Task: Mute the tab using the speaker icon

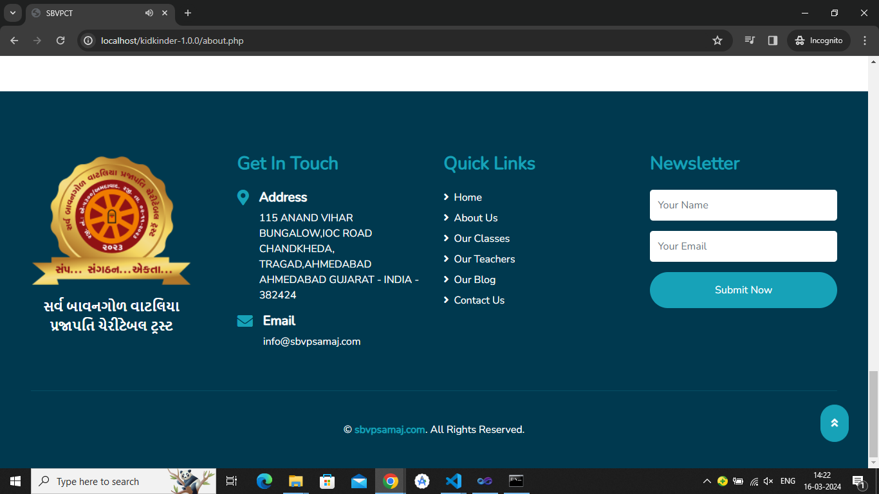Action: (149, 13)
